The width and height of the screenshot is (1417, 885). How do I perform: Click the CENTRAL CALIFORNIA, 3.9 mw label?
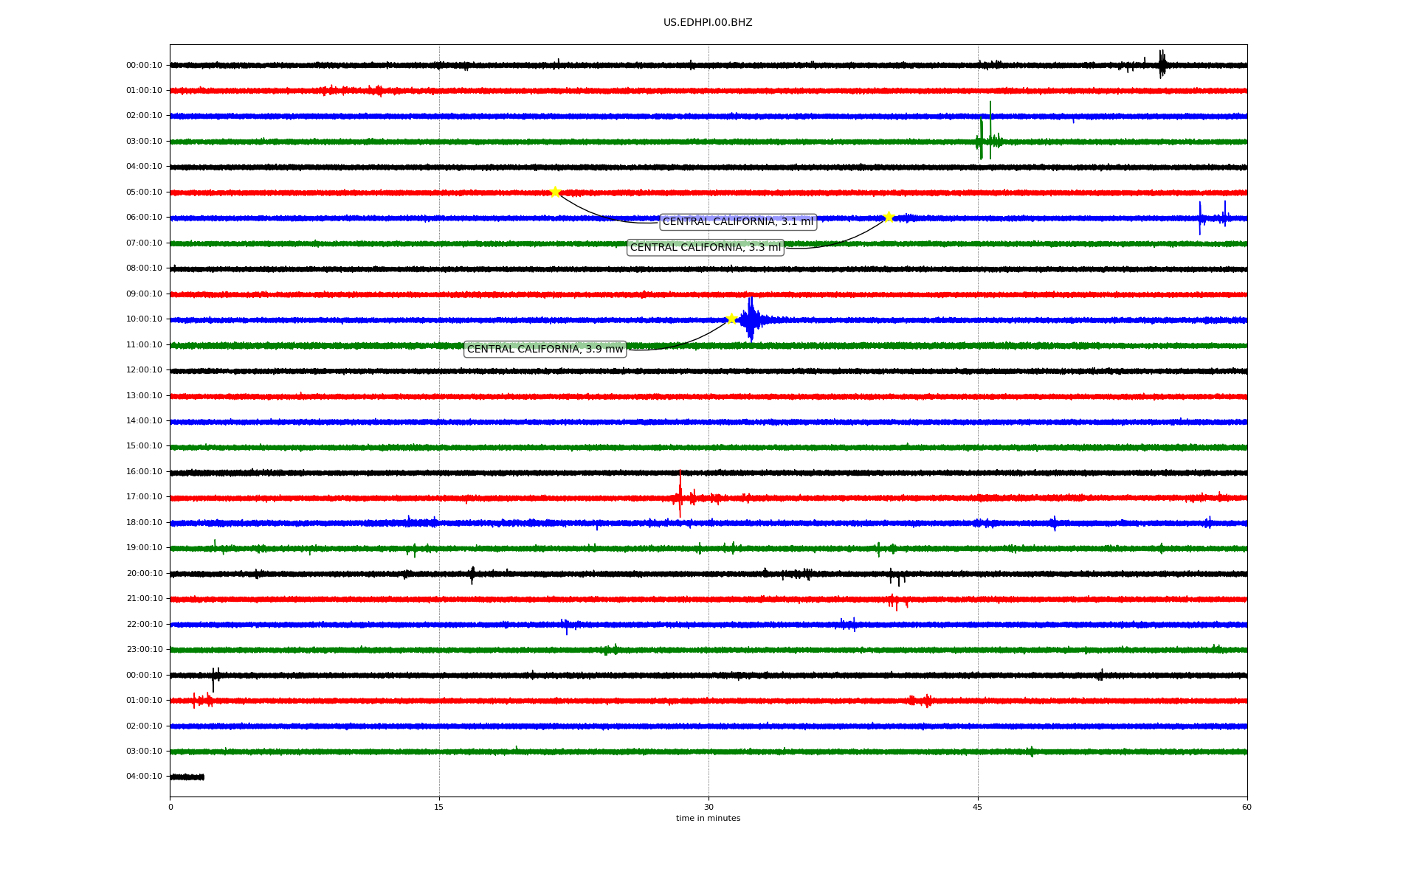click(545, 349)
